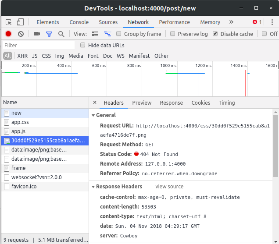Filter requests by CSS

[46, 56]
